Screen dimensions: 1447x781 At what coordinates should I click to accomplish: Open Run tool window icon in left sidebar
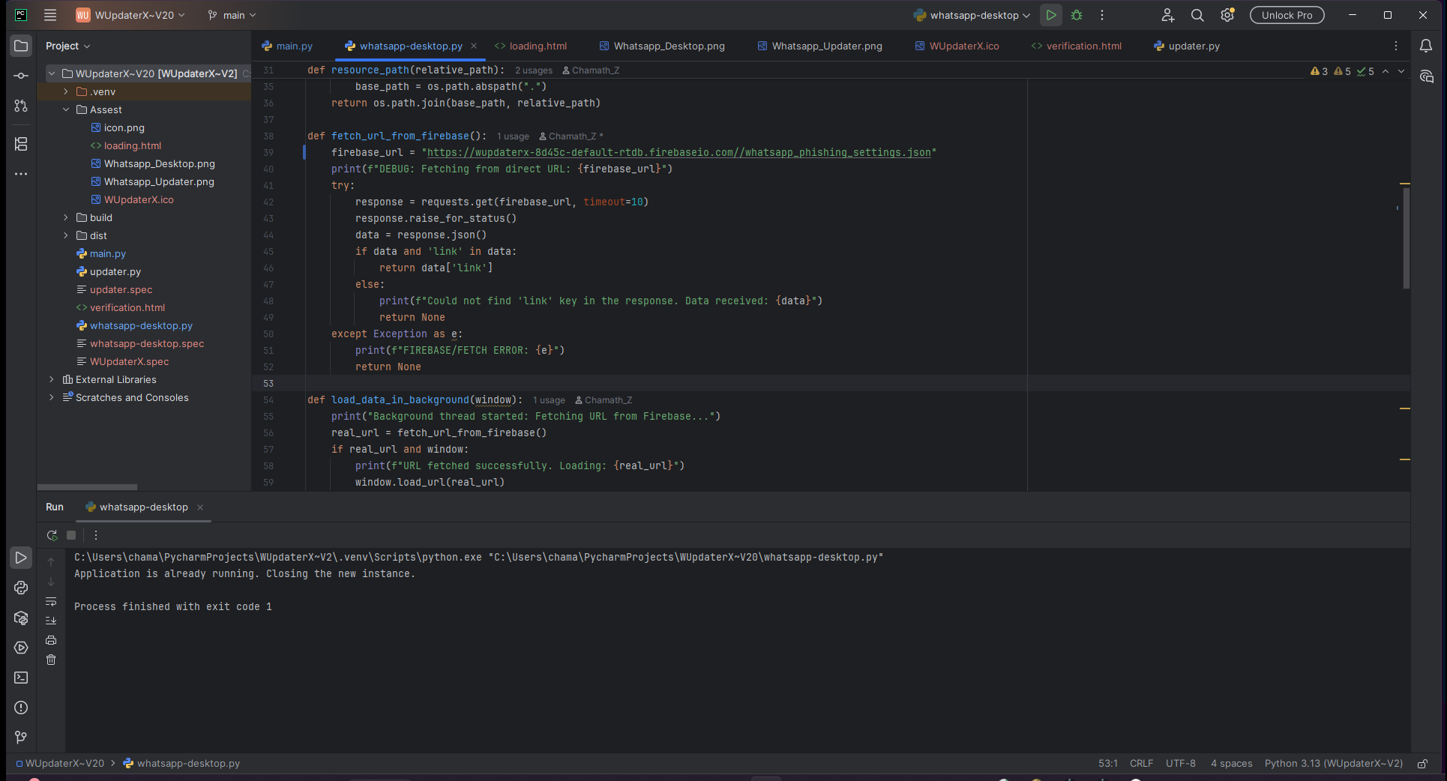pyautogui.click(x=21, y=558)
